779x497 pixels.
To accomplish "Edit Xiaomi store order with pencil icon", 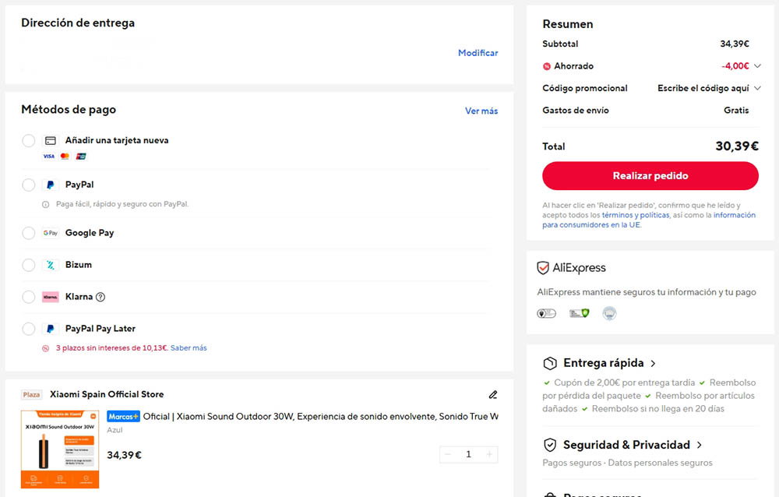I will (493, 395).
